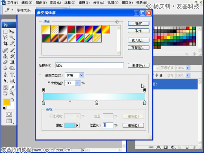
Task: Click the color stop's color swatch
Action: click(x=69, y=126)
